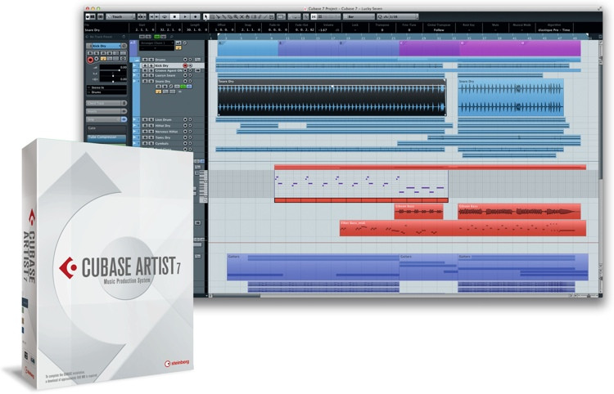Toggle record enable on Kick Dry track
This screenshot has height=394, width=614.
tap(185, 65)
